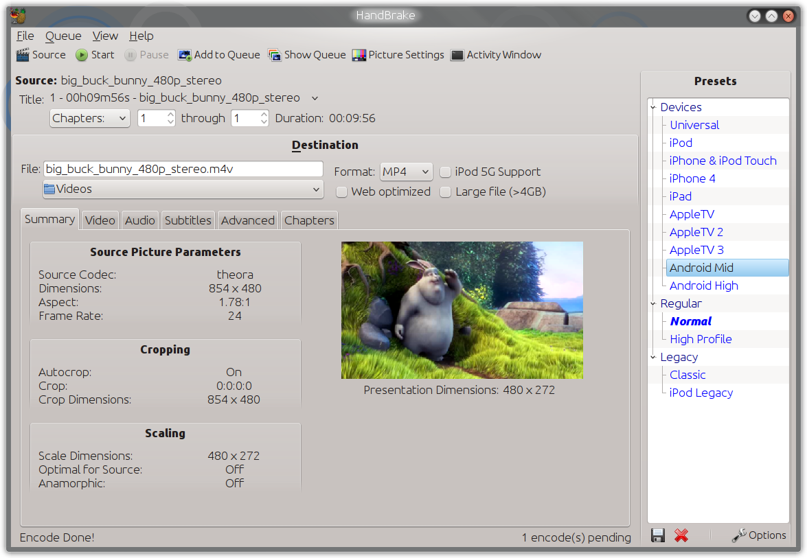This screenshot has width=807, height=558.
Task: Select the Summary tab
Action: [50, 219]
